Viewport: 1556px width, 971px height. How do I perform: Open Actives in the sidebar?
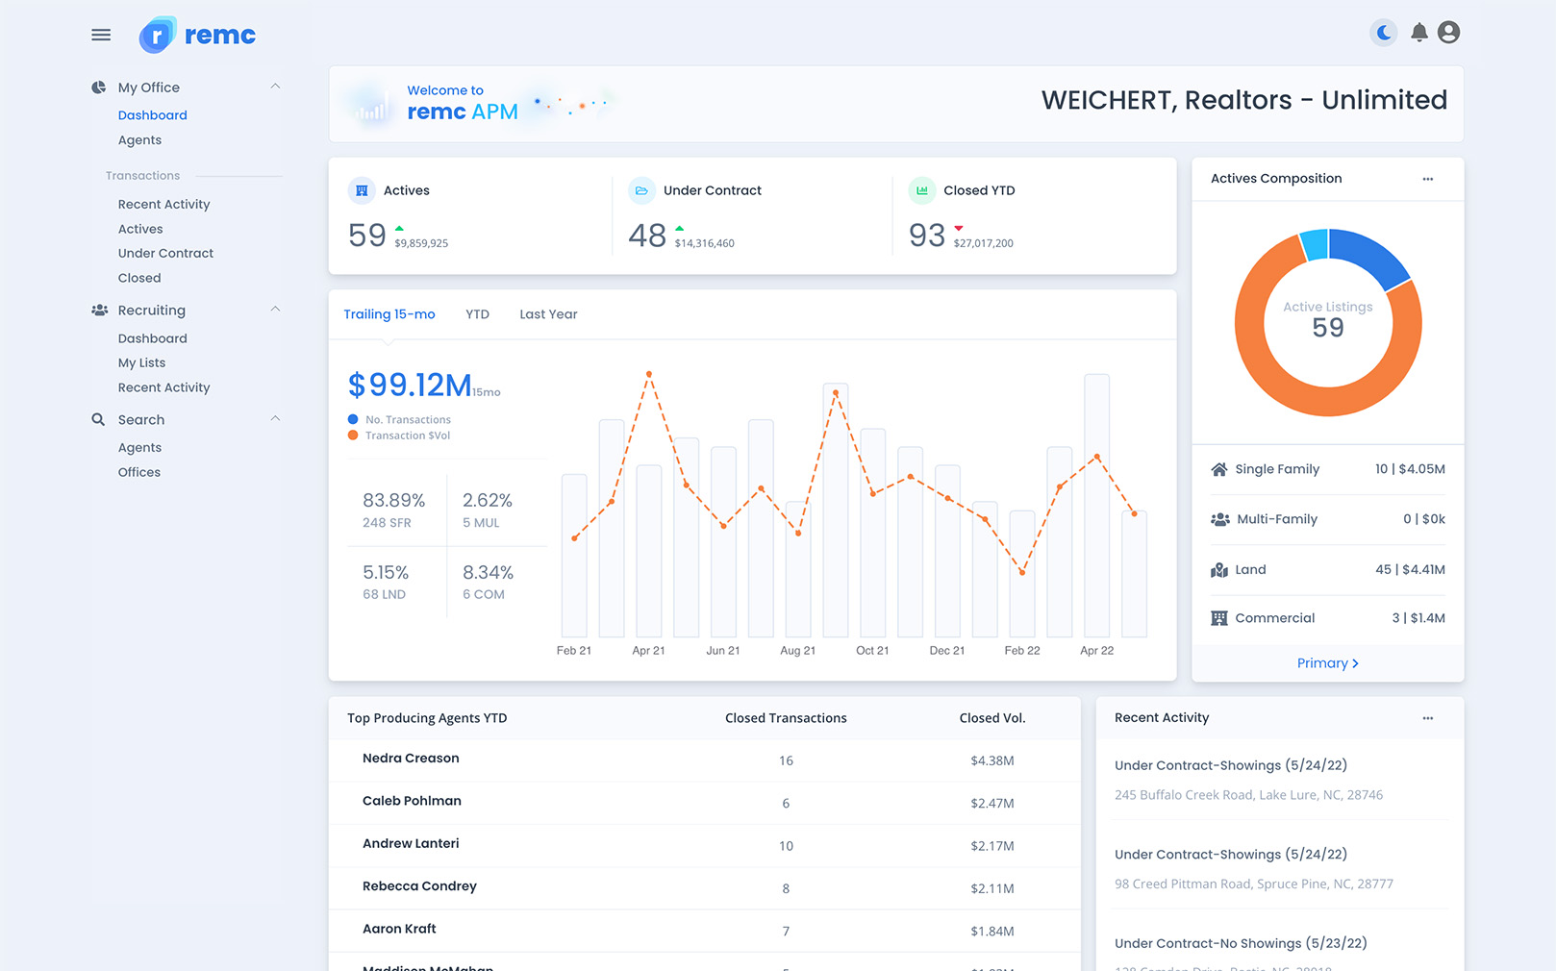pos(140,229)
